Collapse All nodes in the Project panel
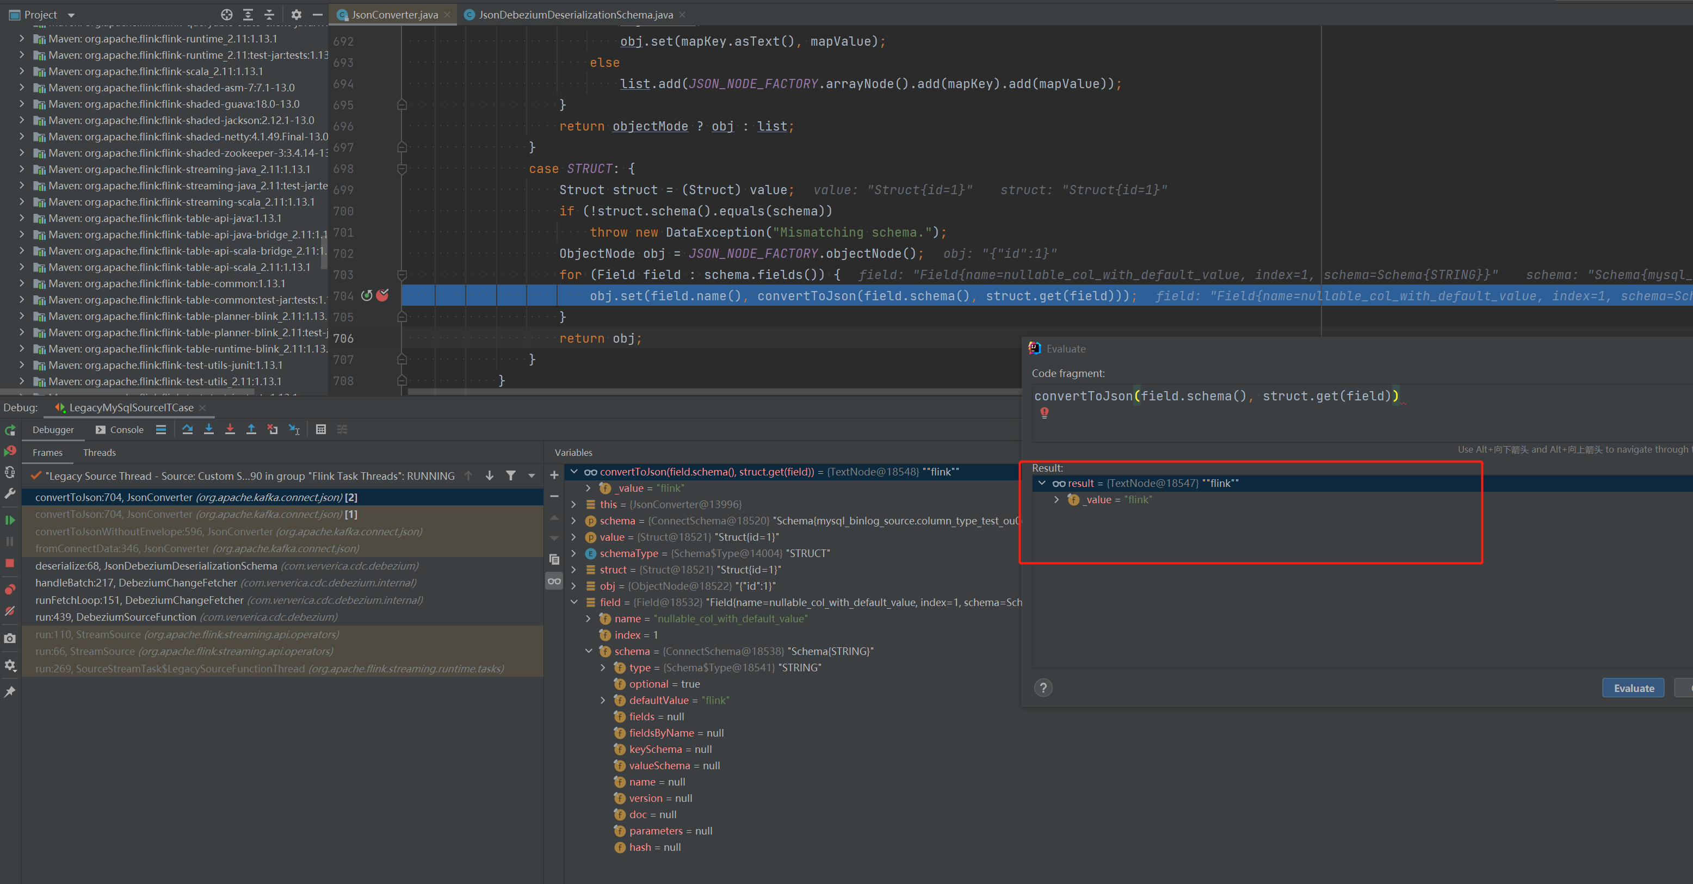Viewport: 1693px width, 884px height. 269,15
